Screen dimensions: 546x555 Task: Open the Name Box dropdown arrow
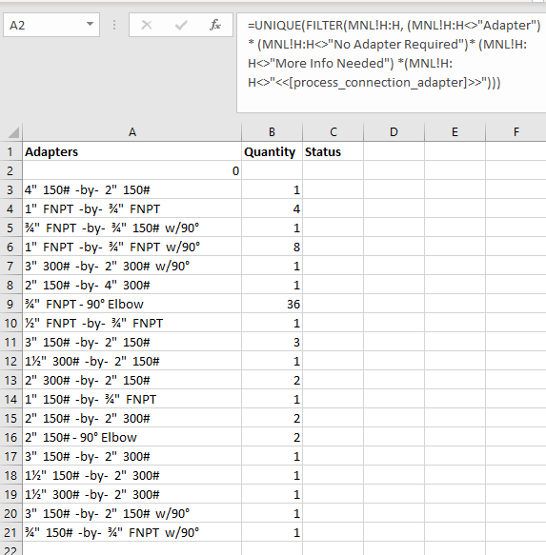point(90,25)
